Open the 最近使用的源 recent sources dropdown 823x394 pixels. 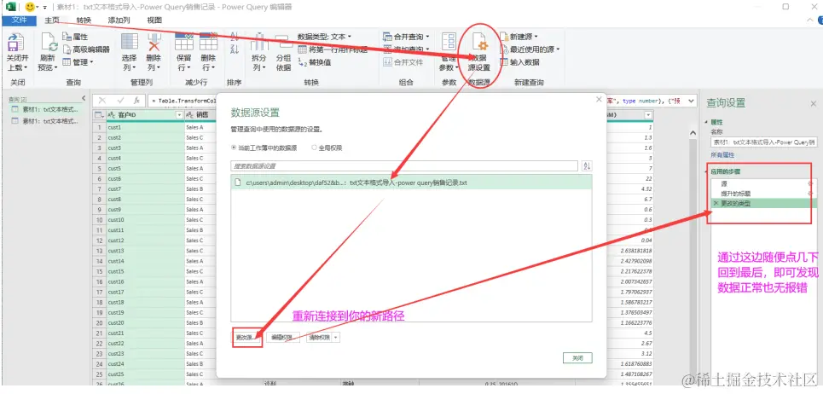530,49
